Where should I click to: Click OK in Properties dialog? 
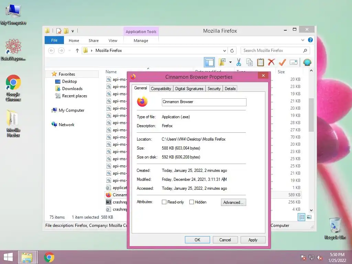(197, 240)
